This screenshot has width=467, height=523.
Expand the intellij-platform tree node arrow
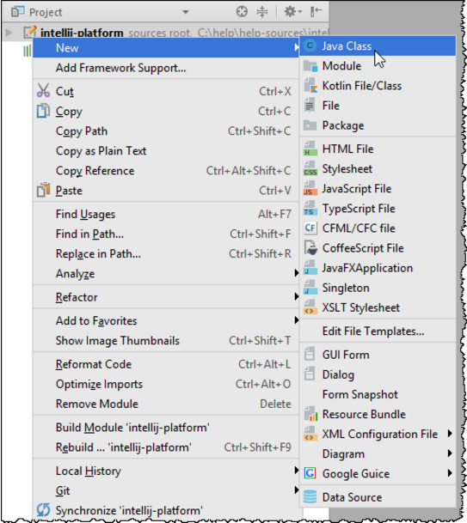(9, 33)
